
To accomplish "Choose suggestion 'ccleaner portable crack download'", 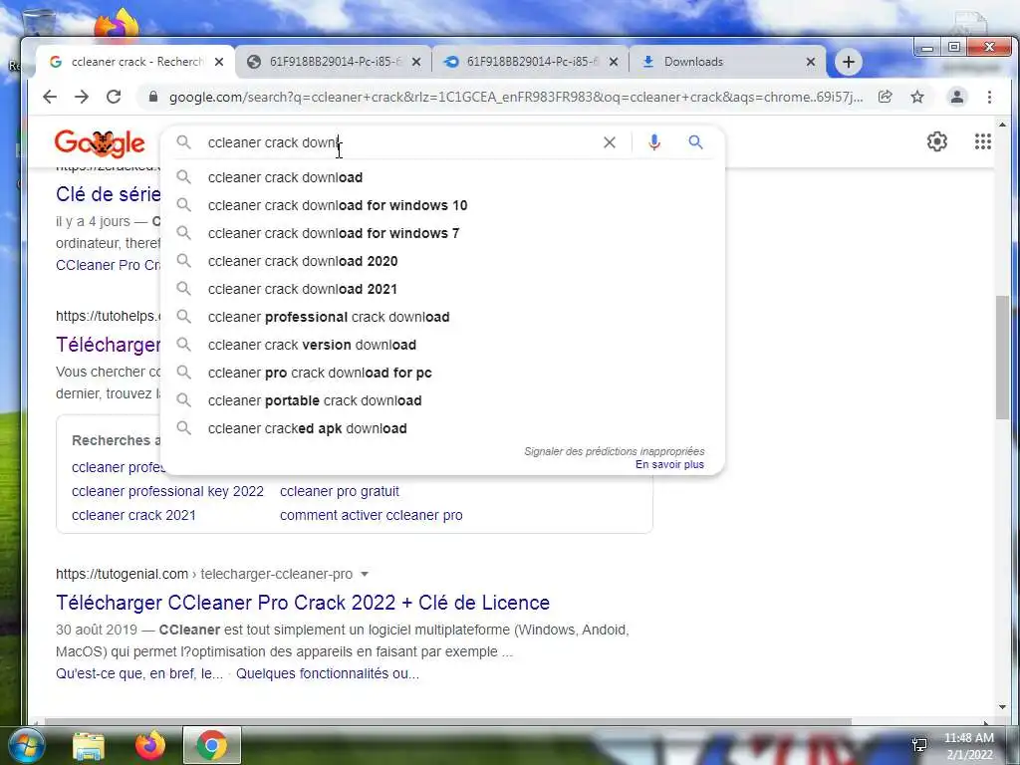I will [442, 401].
